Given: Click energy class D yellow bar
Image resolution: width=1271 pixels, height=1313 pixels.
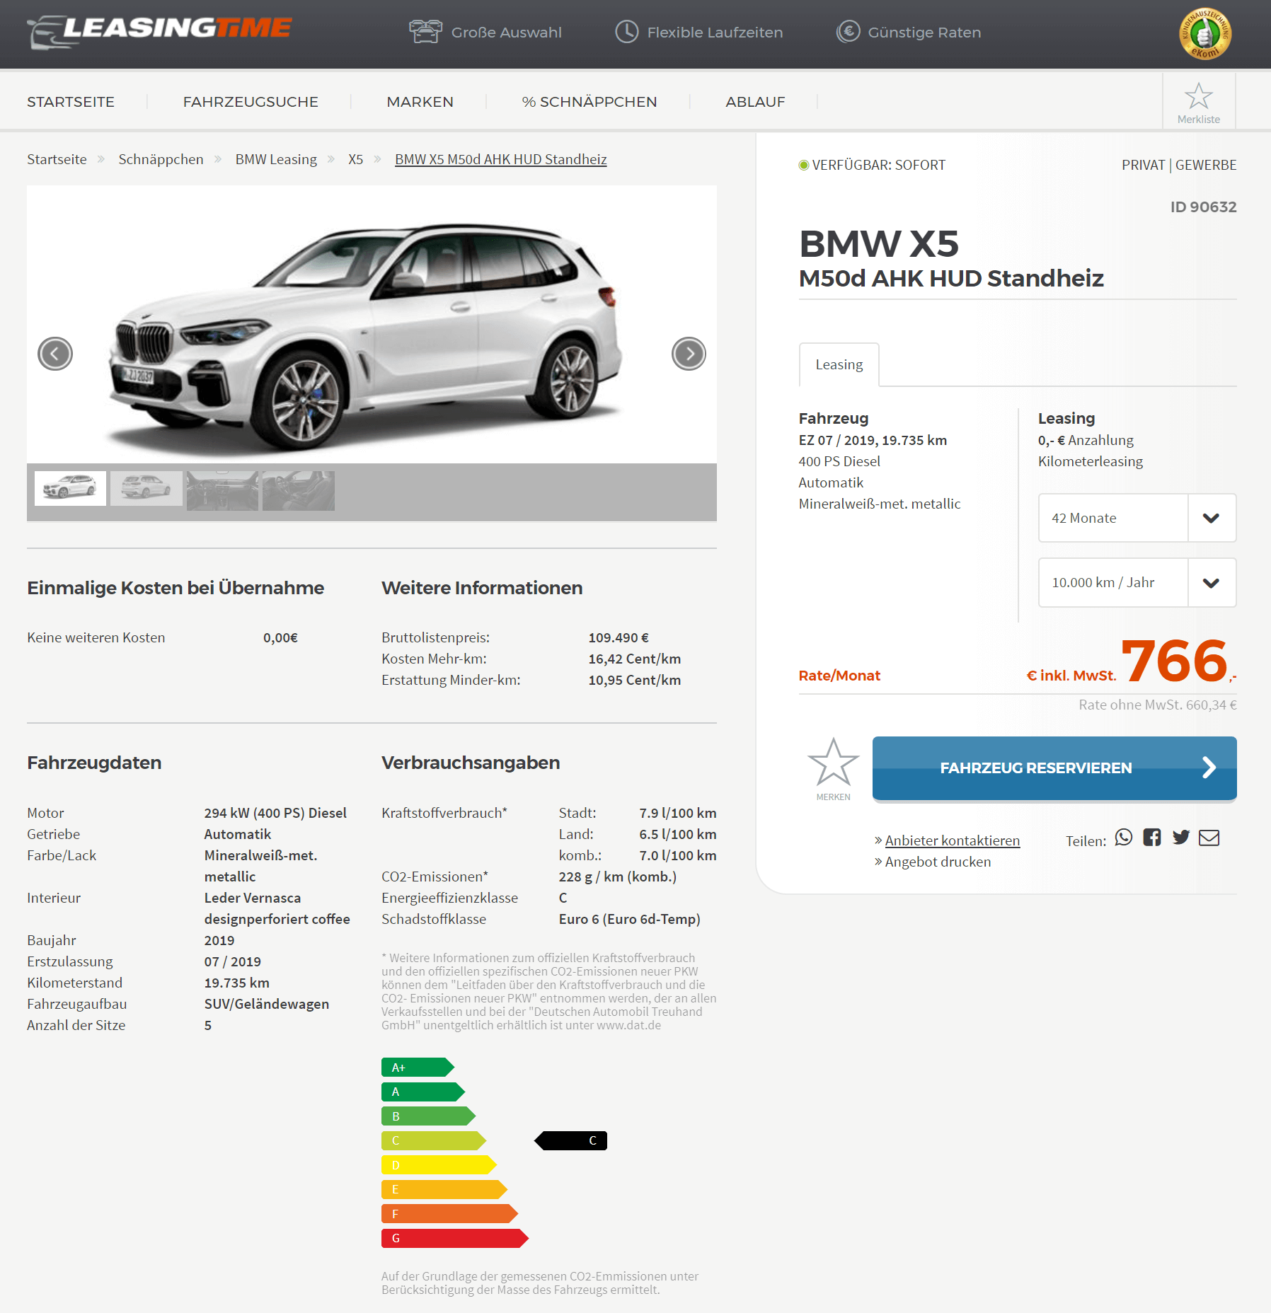Looking at the screenshot, I should (x=439, y=1165).
